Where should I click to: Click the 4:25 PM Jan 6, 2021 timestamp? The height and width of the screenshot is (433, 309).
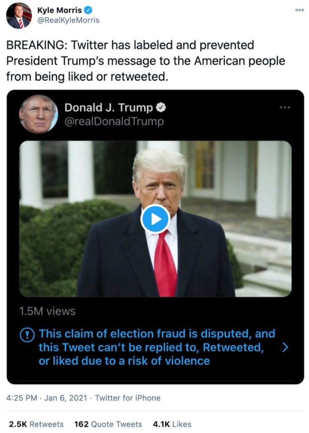(x=47, y=398)
